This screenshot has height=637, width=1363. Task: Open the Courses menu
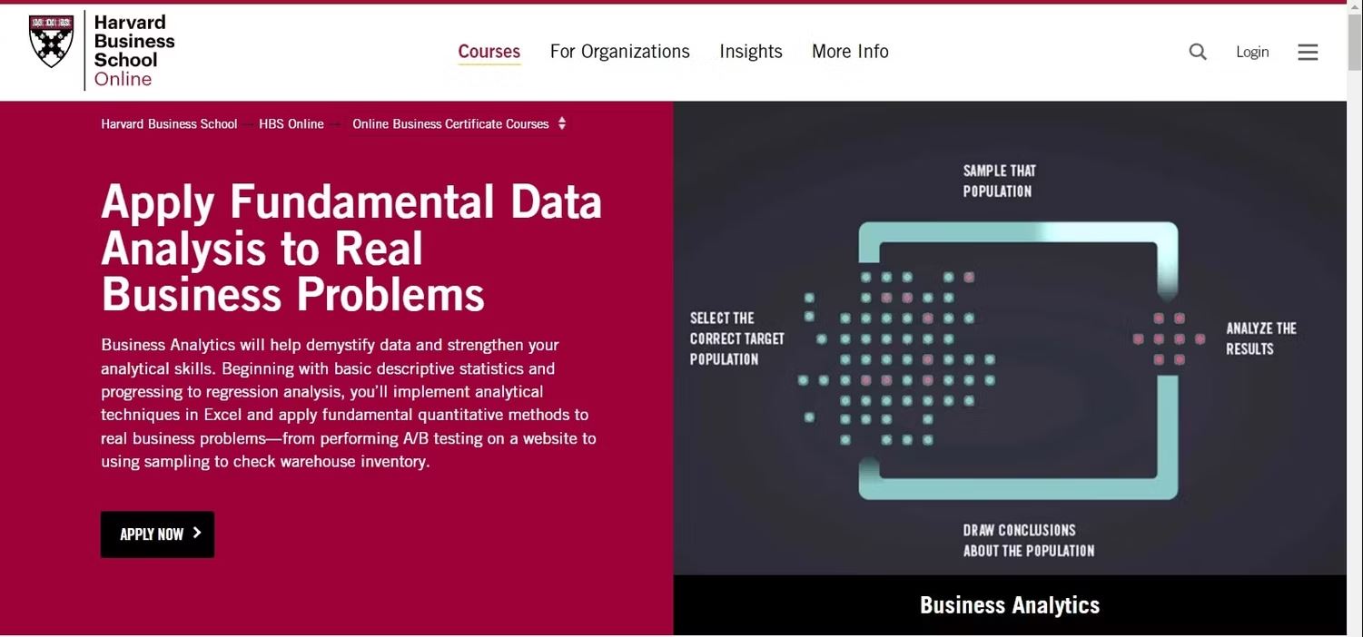pyautogui.click(x=489, y=52)
